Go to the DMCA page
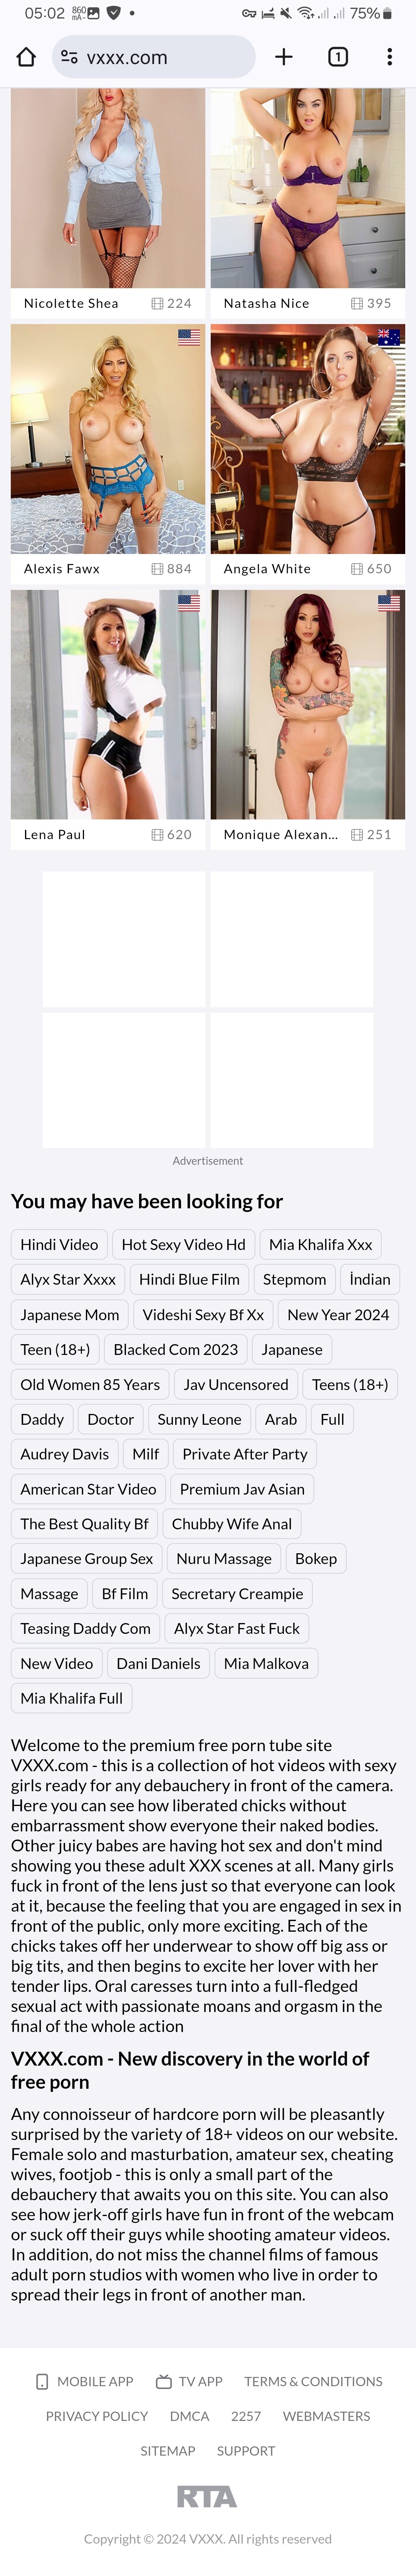 click(x=190, y=2415)
